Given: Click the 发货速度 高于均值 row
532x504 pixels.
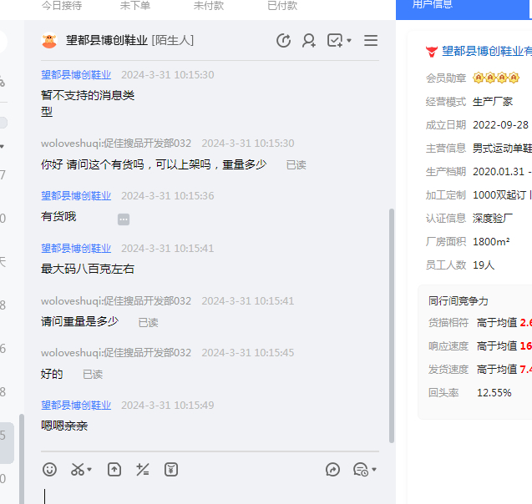Looking at the screenshot, I should click(x=480, y=370).
